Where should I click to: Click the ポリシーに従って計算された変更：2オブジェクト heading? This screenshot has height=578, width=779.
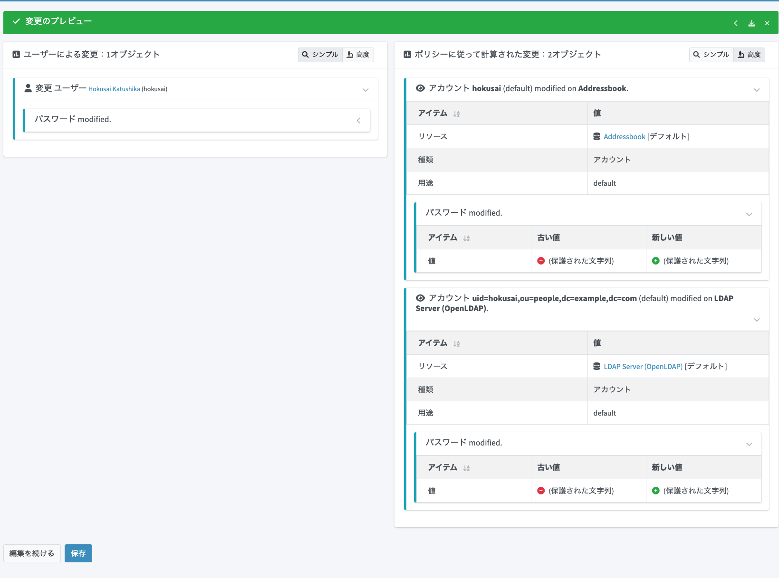click(508, 55)
